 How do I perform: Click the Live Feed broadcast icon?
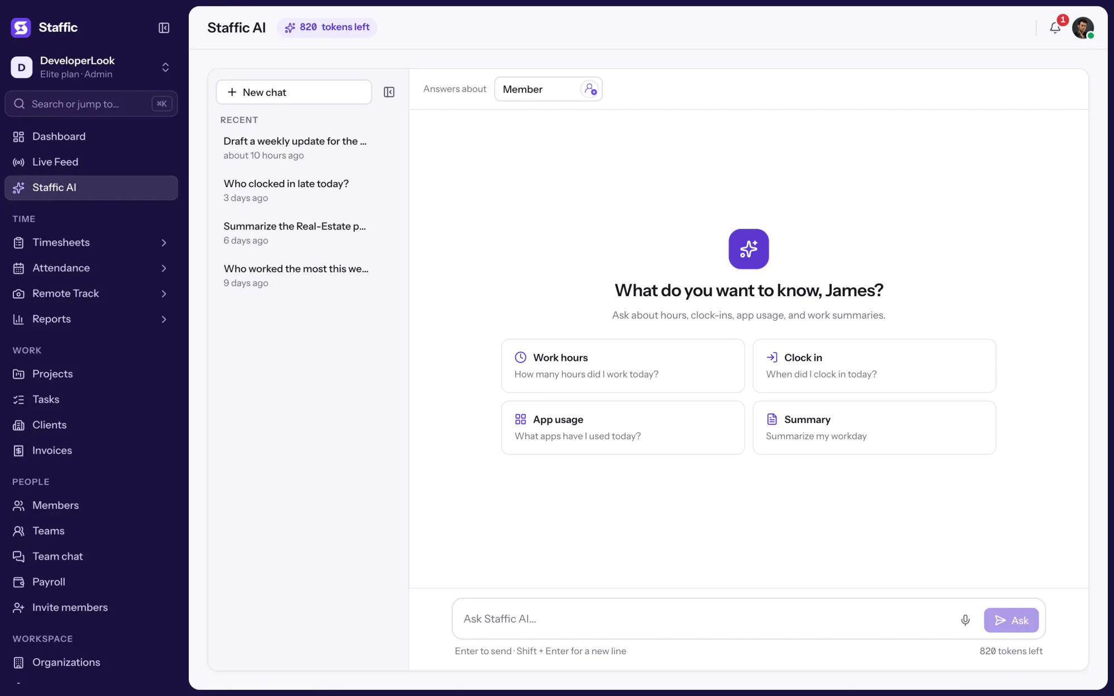(x=18, y=162)
